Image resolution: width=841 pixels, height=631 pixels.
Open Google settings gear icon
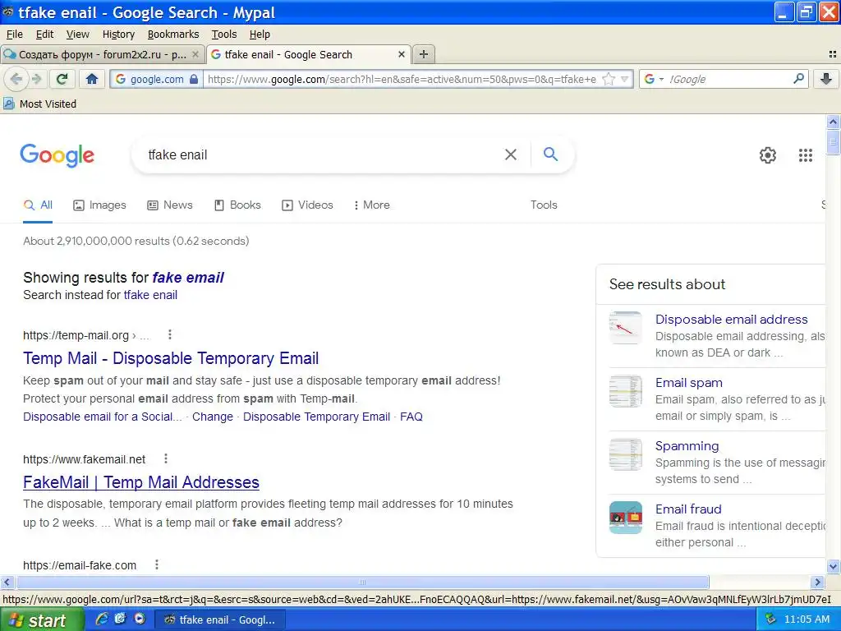click(768, 155)
